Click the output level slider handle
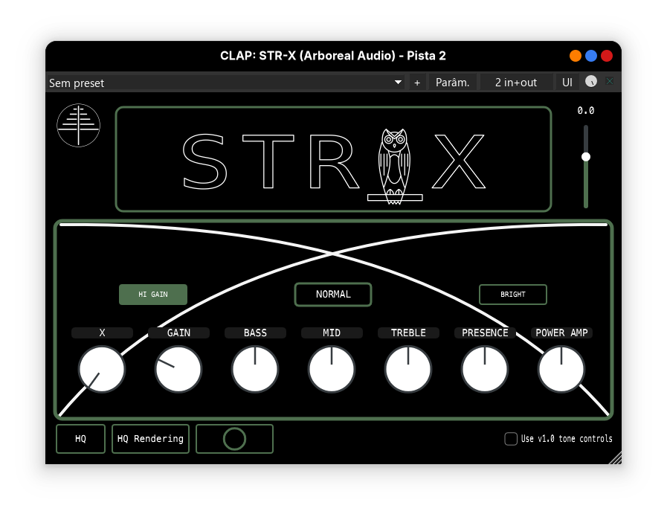Screen dimensions: 667x514 click(x=586, y=157)
